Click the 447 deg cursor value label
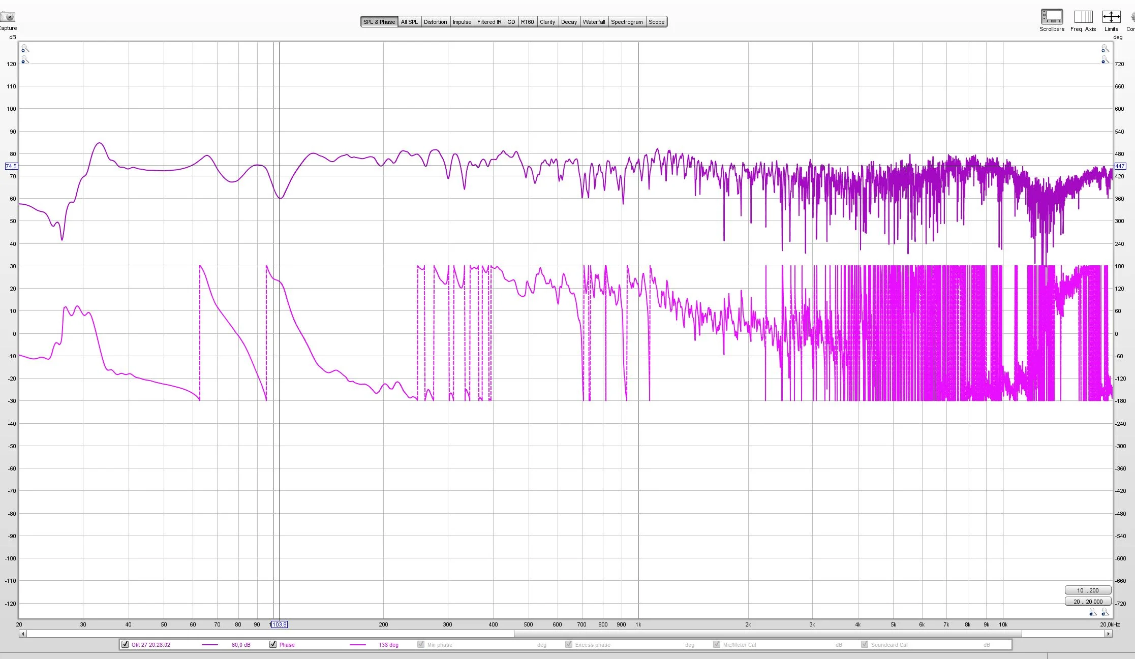Screen dimensions: 1135x659 coord(1120,166)
